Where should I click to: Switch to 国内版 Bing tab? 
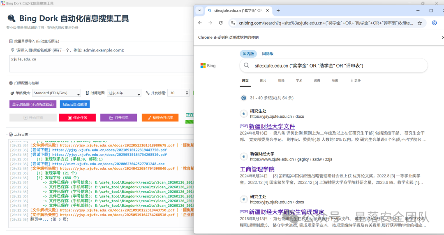(x=248, y=54)
